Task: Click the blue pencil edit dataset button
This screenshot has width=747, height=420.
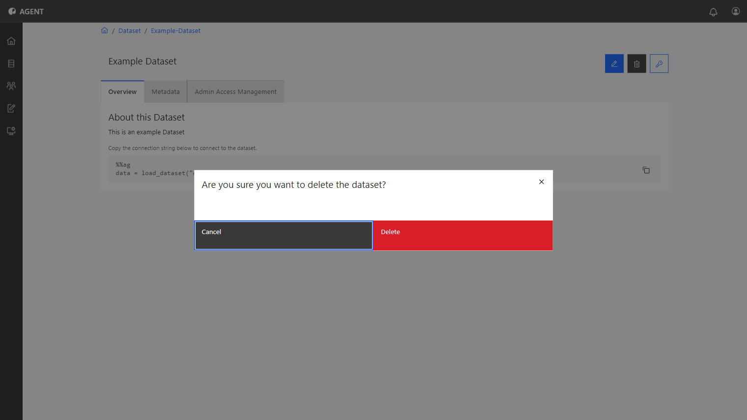Action: tap(614, 63)
